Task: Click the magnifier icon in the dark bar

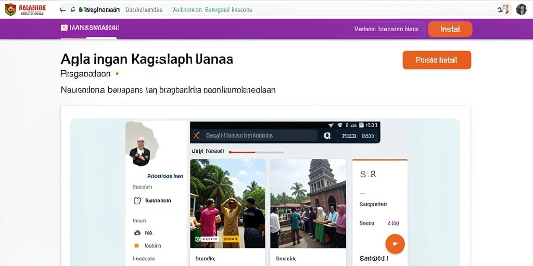Action: pyautogui.click(x=327, y=136)
